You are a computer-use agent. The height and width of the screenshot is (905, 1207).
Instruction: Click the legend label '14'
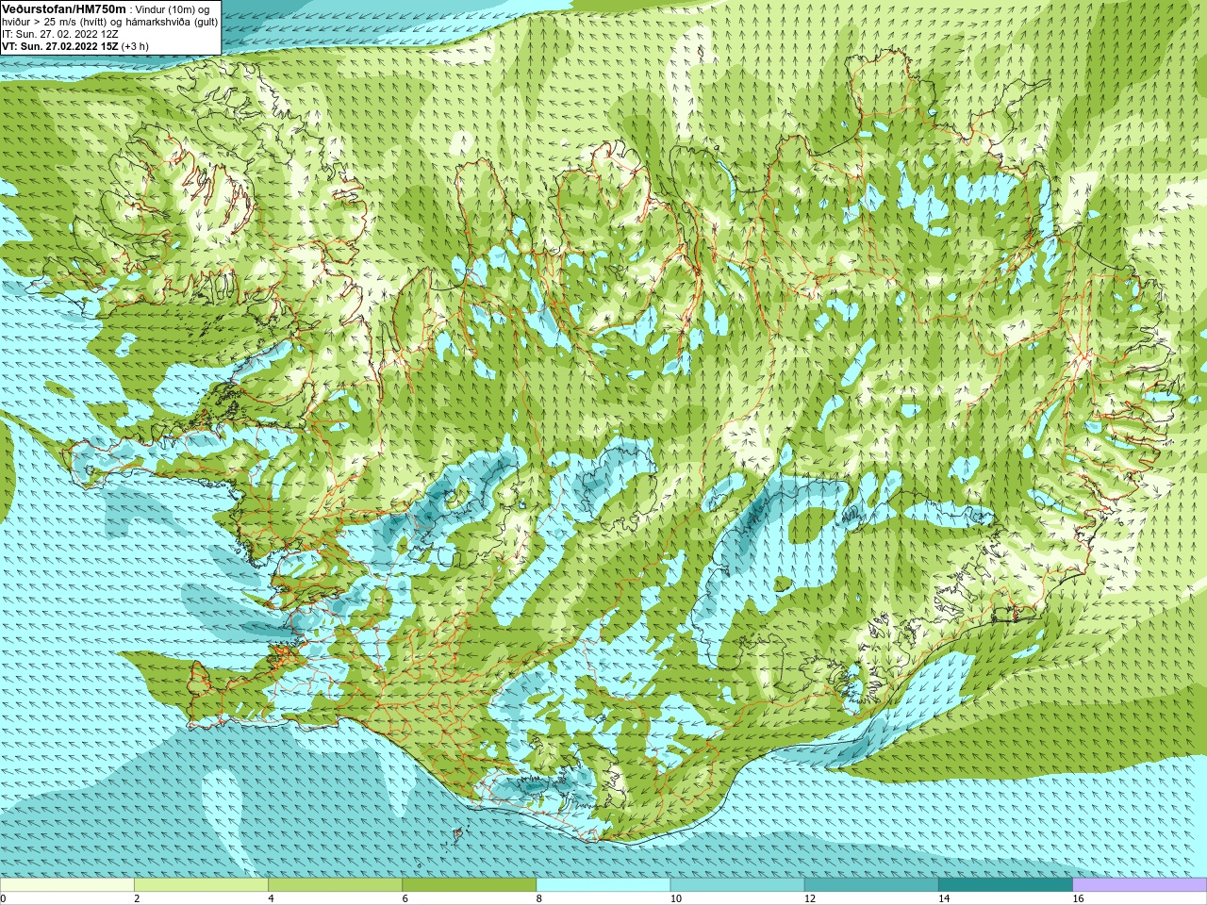coord(944,898)
